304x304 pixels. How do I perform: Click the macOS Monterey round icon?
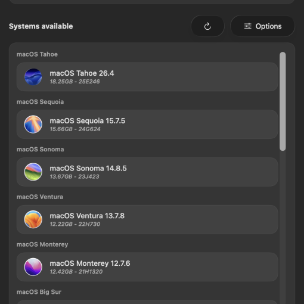click(33, 267)
